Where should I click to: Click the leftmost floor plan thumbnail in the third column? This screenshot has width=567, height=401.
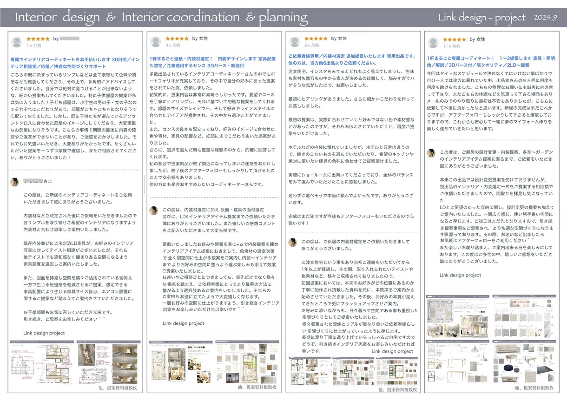click(310, 371)
